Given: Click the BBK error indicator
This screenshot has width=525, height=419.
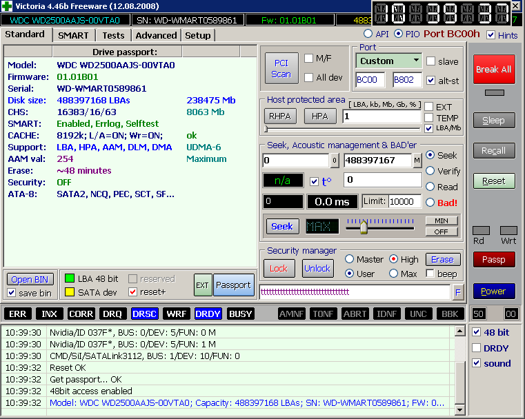Looking at the screenshot, I should click(x=450, y=314).
